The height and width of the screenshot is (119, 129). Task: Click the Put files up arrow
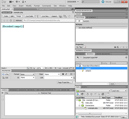(91, 94)
